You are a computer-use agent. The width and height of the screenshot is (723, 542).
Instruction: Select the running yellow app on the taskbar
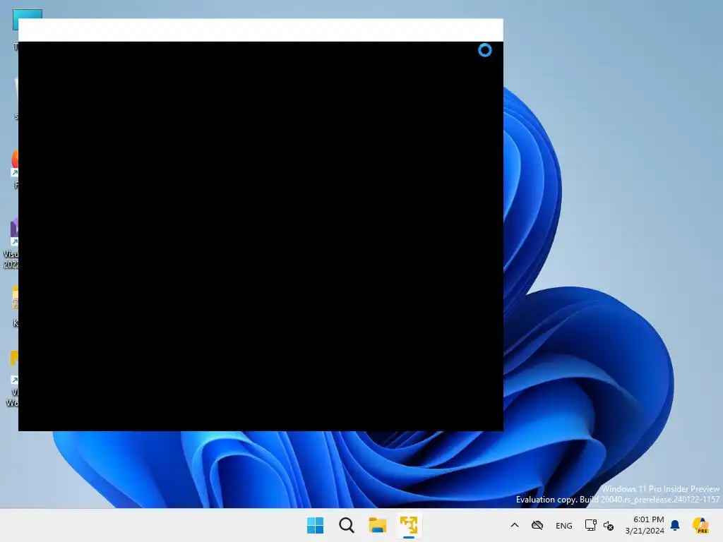point(409,525)
